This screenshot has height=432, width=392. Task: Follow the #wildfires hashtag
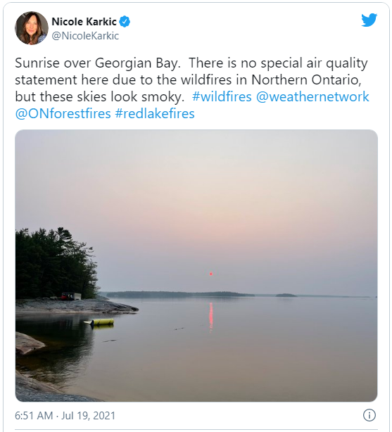point(222,96)
